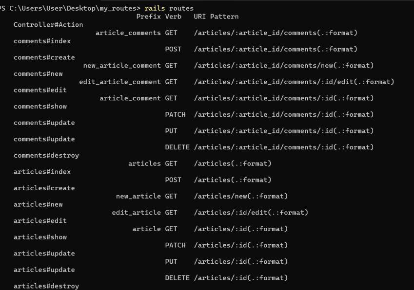Click the 'comments#destroy' controller action
414x290 pixels.
[x=46, y=156]
